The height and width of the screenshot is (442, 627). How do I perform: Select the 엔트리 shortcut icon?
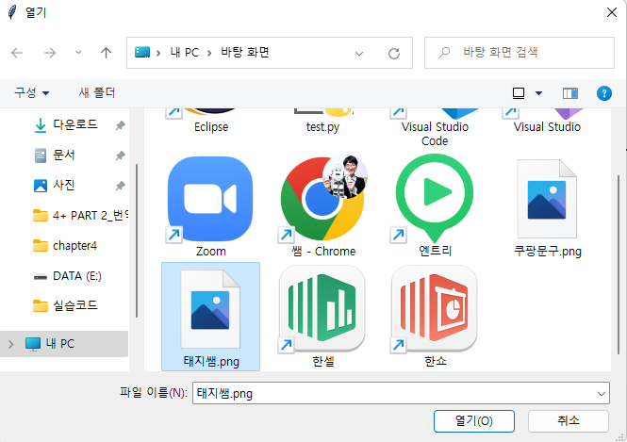(x=435, y=199)
